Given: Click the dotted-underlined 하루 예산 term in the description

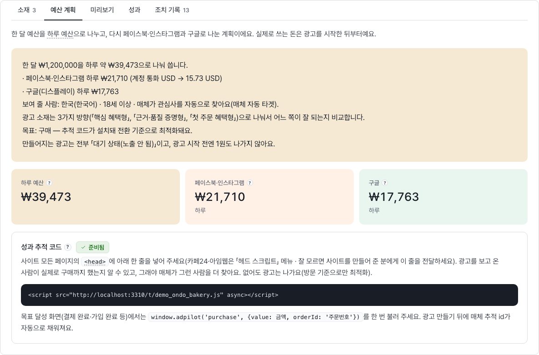Looking at the screenshot, I should point(60,34).
